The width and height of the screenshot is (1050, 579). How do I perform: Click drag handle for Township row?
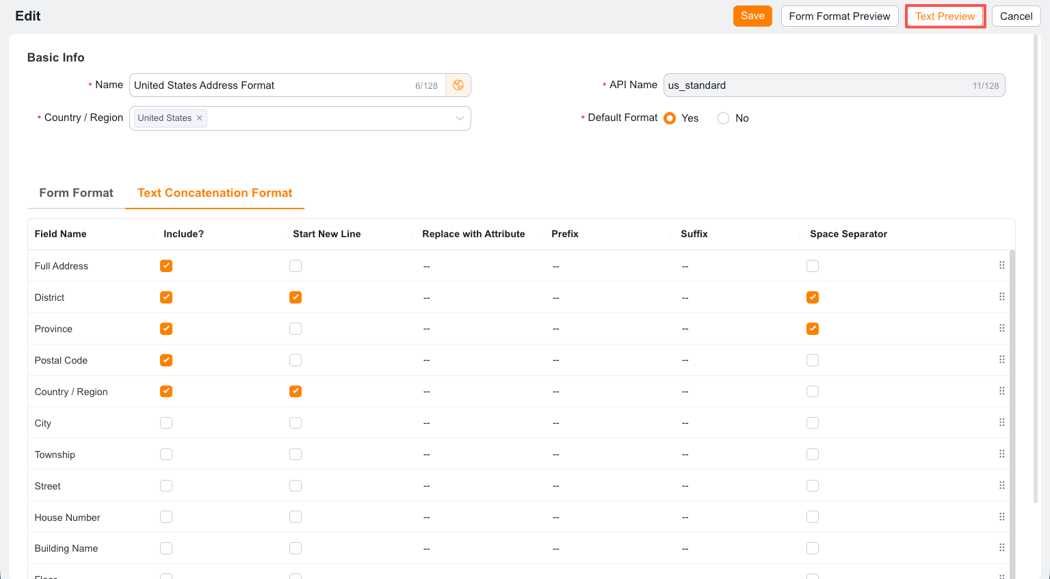tap(1002, 454)
